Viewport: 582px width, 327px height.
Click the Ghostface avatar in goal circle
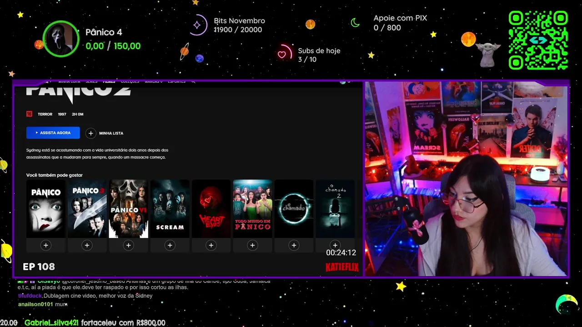click(61, 39)
